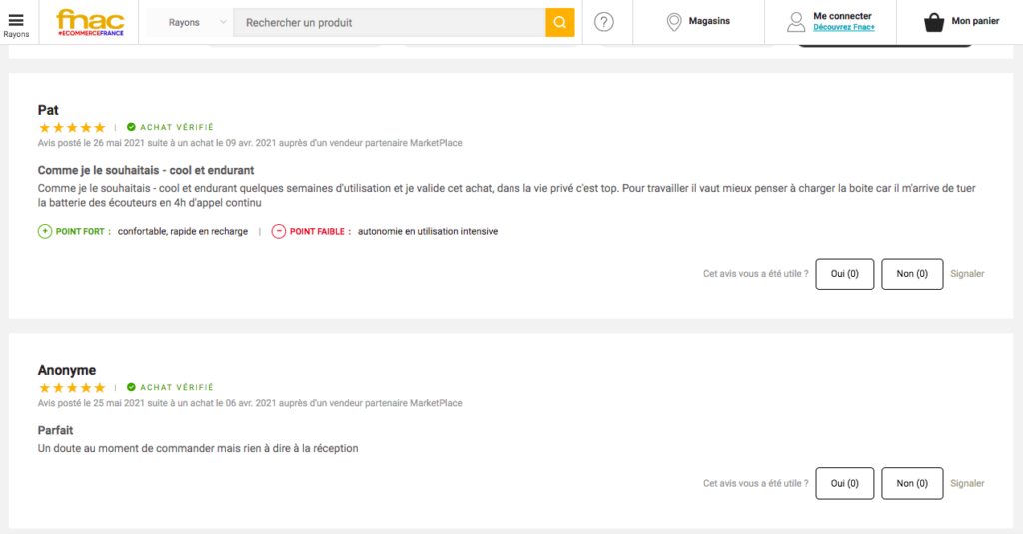Vote Oui on Pat's review
1023x534 pixels.
[845, 273]
